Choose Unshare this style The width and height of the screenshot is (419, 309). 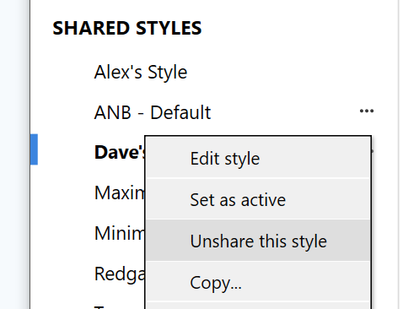point(258,241)
